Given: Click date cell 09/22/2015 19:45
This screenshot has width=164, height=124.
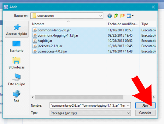Looking at the screenshot, I should pos(120,35).
